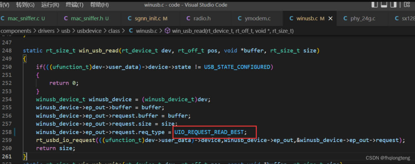Open the components breadcrumb dropdown
This screenshot has height=164, width=415.
[16, 31]
